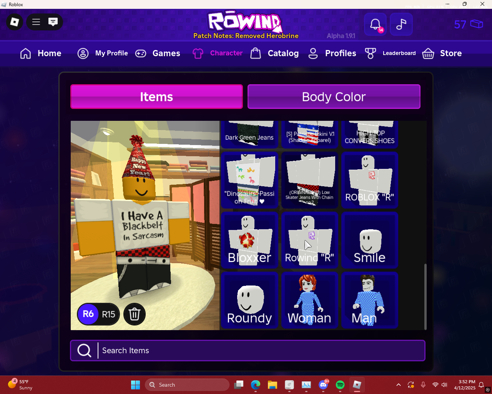Select the Bloxxer shirt item
This screenshot has height=394, width=492.
pos(249,240)
